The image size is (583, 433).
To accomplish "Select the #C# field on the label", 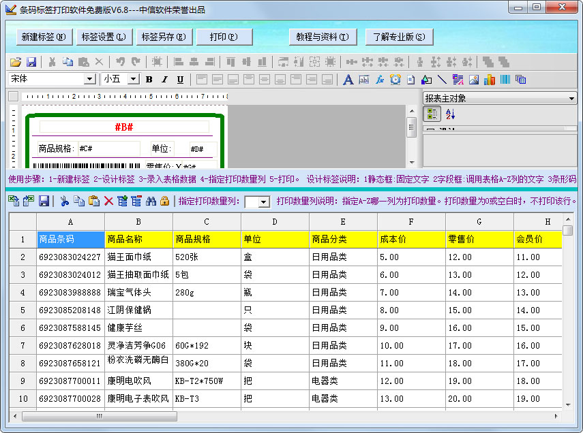I will pyautogui.click(x=109, y=148).
